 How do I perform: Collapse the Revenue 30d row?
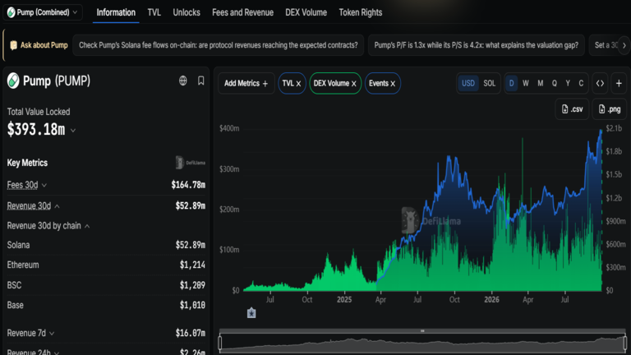point(58,206)
